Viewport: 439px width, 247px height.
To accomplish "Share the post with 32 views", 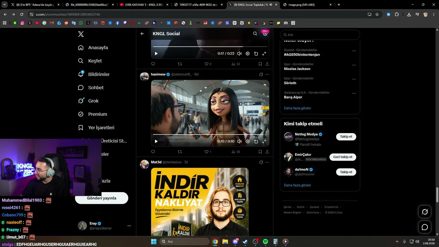I will tap(267, 64).
